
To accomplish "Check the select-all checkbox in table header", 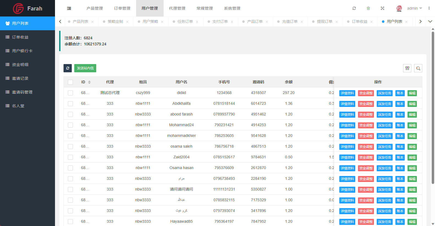I will (x=70, y=82).
